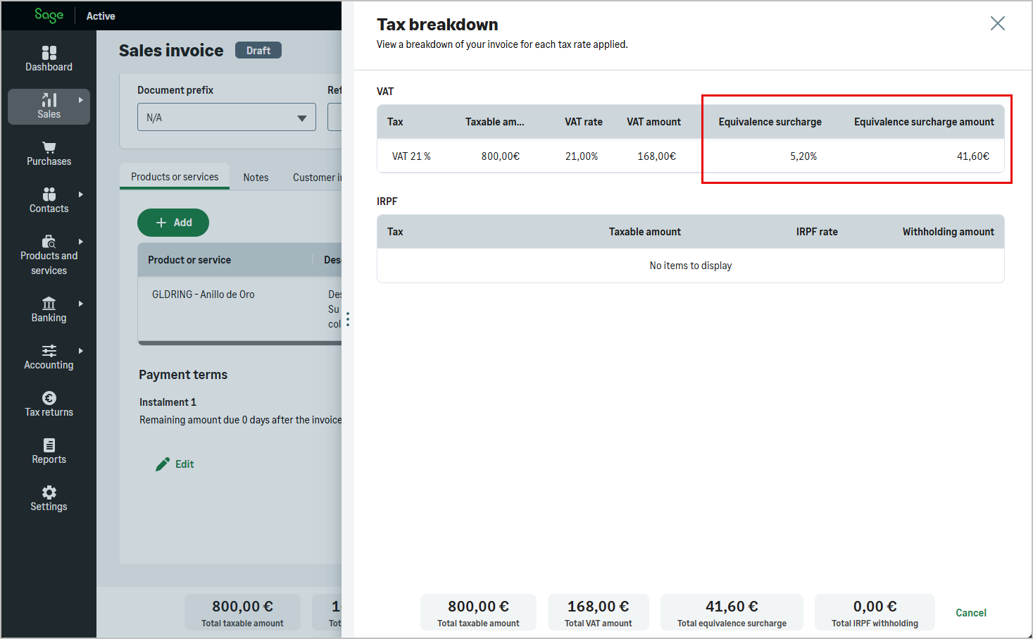Click the 168,00€ VAT amount cell
The height and width of the screenshot is (639, 1033).
point(657,156)
